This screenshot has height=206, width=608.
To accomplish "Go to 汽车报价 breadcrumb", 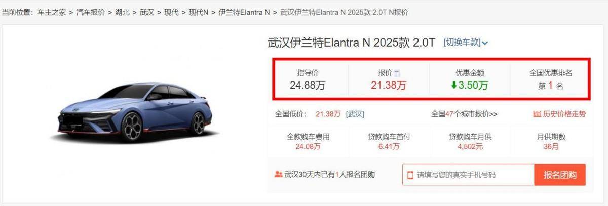I will click(91, 12).
